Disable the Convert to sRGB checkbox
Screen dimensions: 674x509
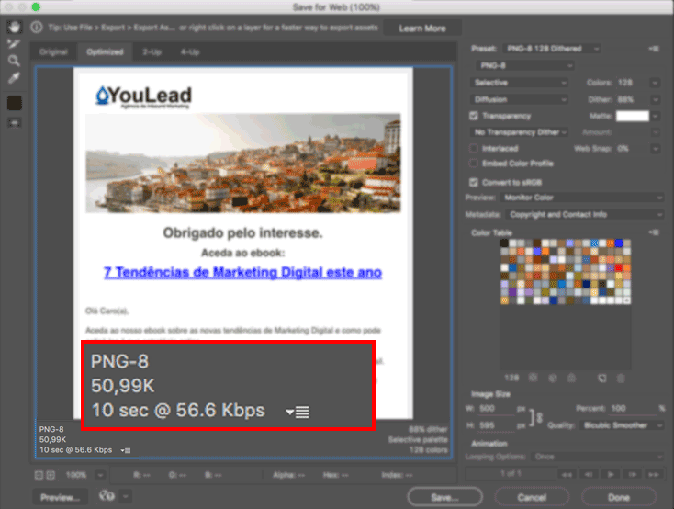coord(474,182)
